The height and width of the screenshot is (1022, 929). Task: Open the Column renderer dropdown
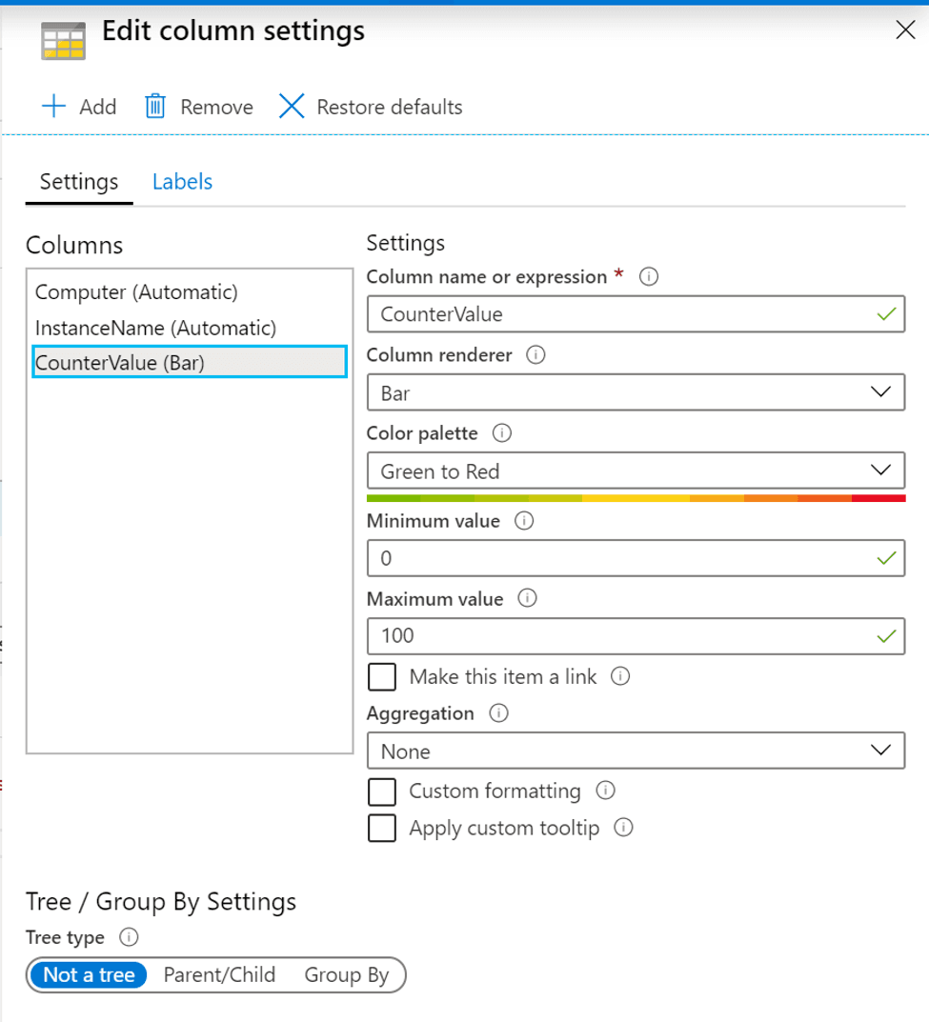(635, 392)
